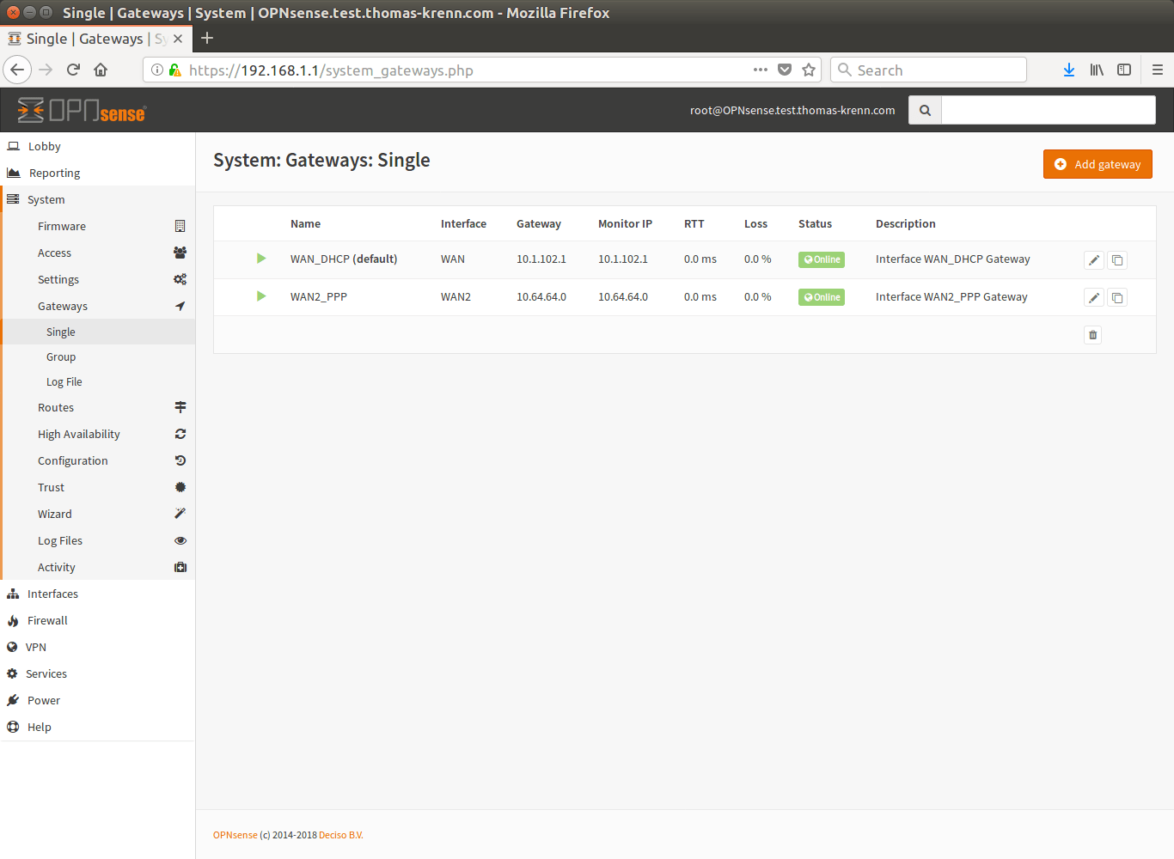The height and width of the screenshot is (859, 1174).
Task: Expand the Firewall sidebar section
Action: (x=47, y=620)
